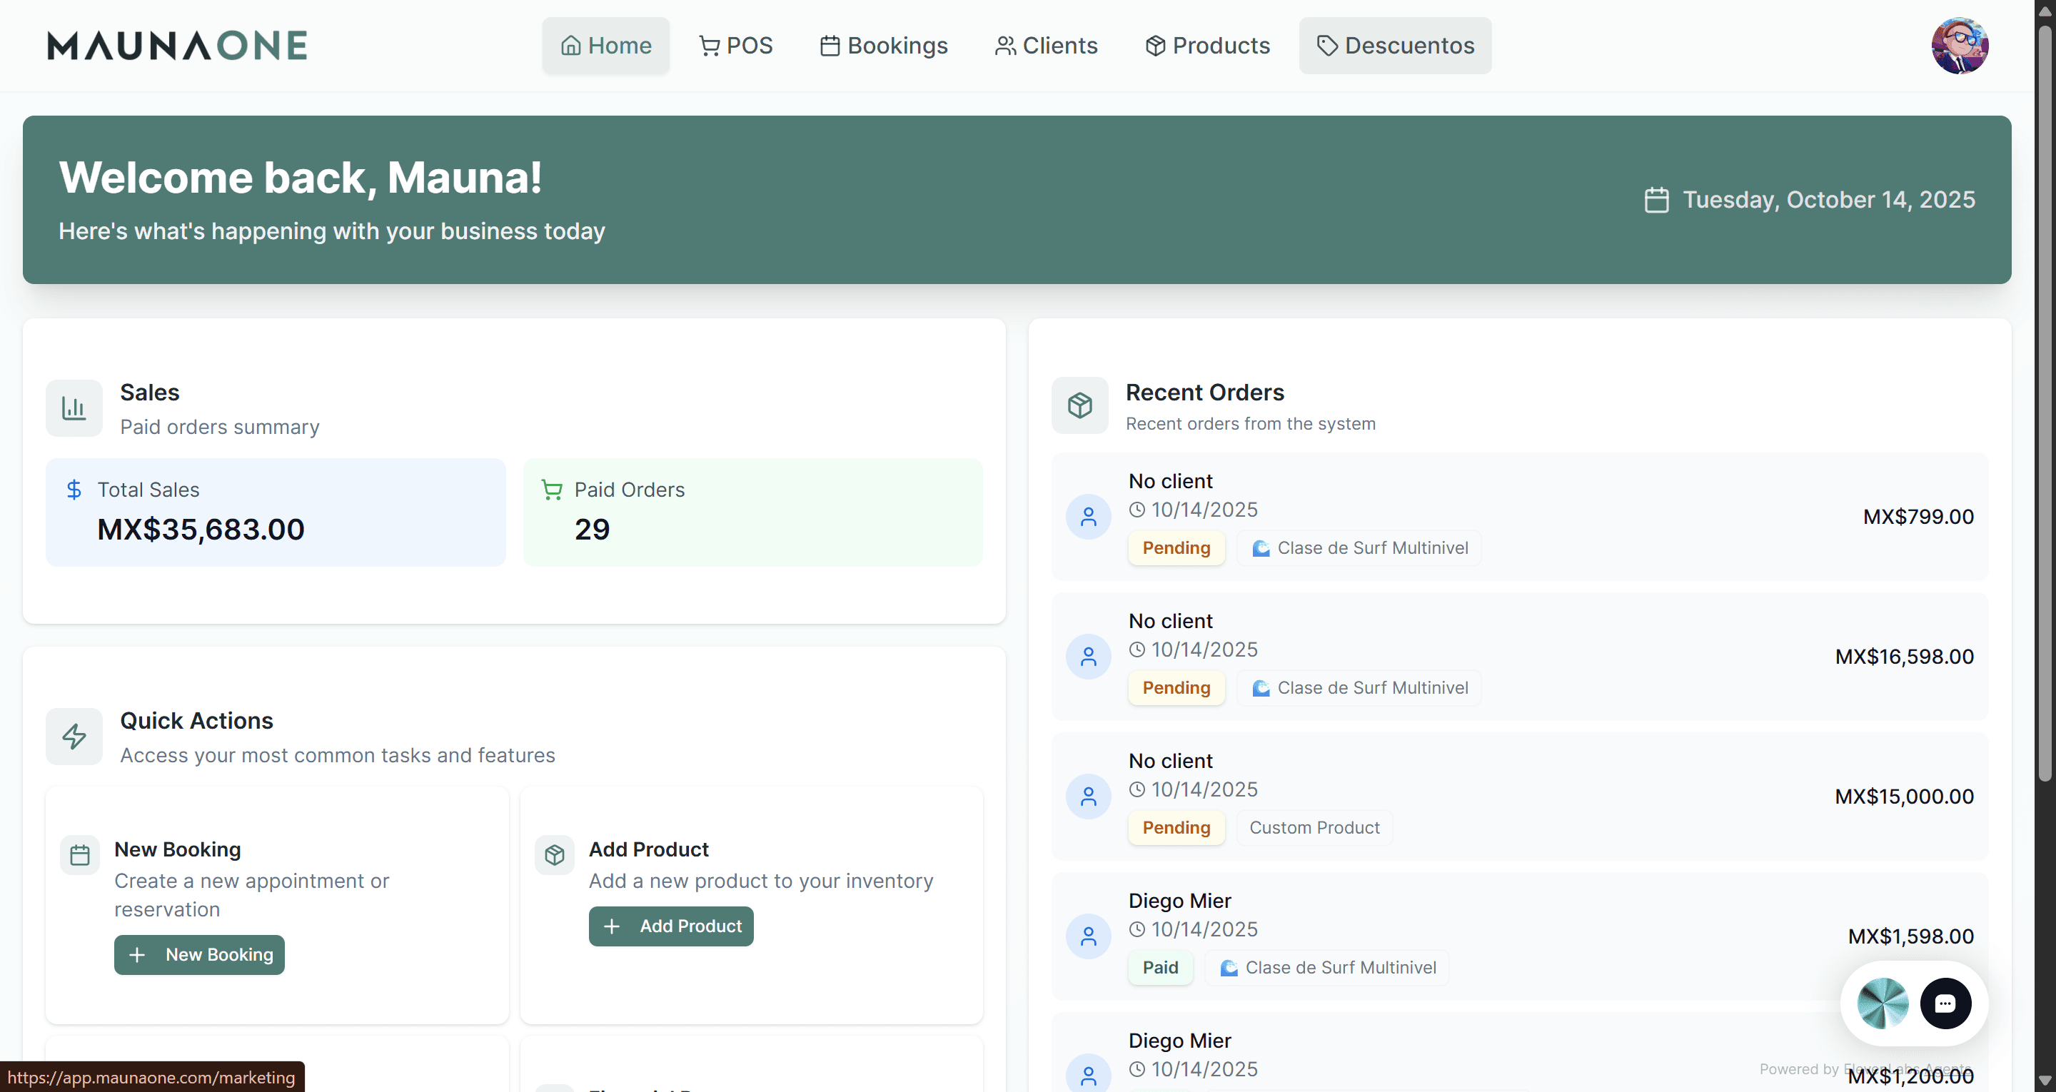Screen dimensions: 2056x1092
Task: Click Pending badge on MX$799.00 order
Action: coord(1176,547)
